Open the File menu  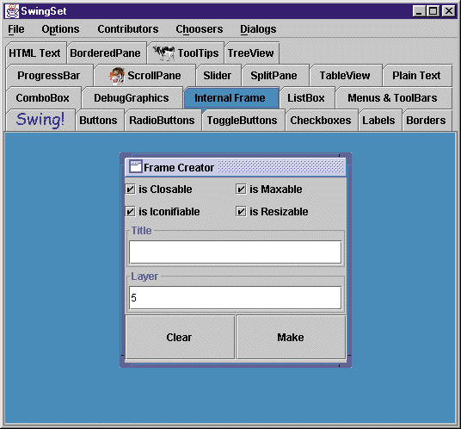[16, 29]
